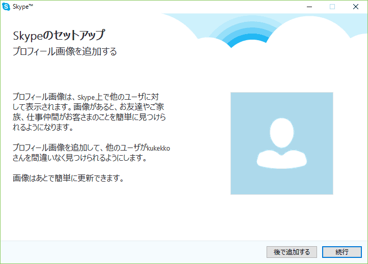Image resolution: width=368 pixels, height=264 pixels.
Task: Click the kukekko username text
Action: [159, 148]
